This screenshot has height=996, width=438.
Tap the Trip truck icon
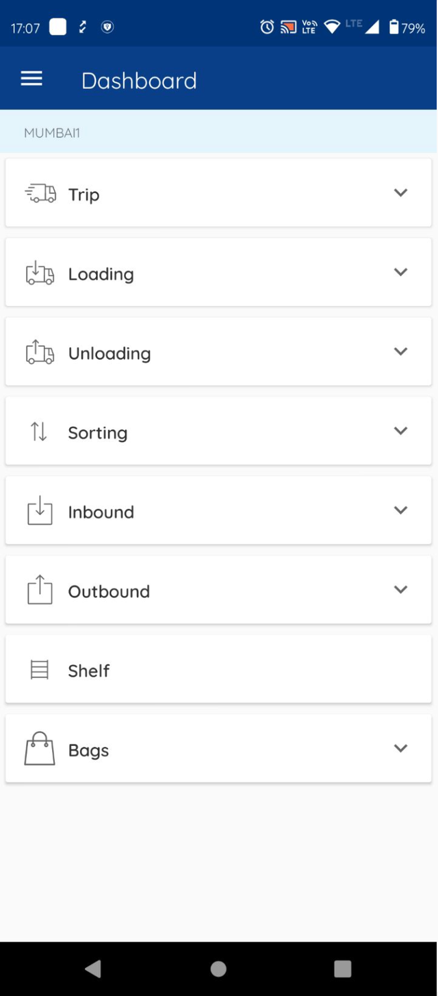(x=40, y=194)
